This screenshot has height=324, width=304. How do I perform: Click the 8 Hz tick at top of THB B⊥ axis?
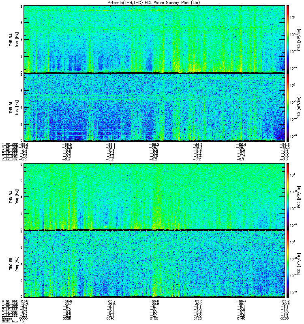coord(21,6)
